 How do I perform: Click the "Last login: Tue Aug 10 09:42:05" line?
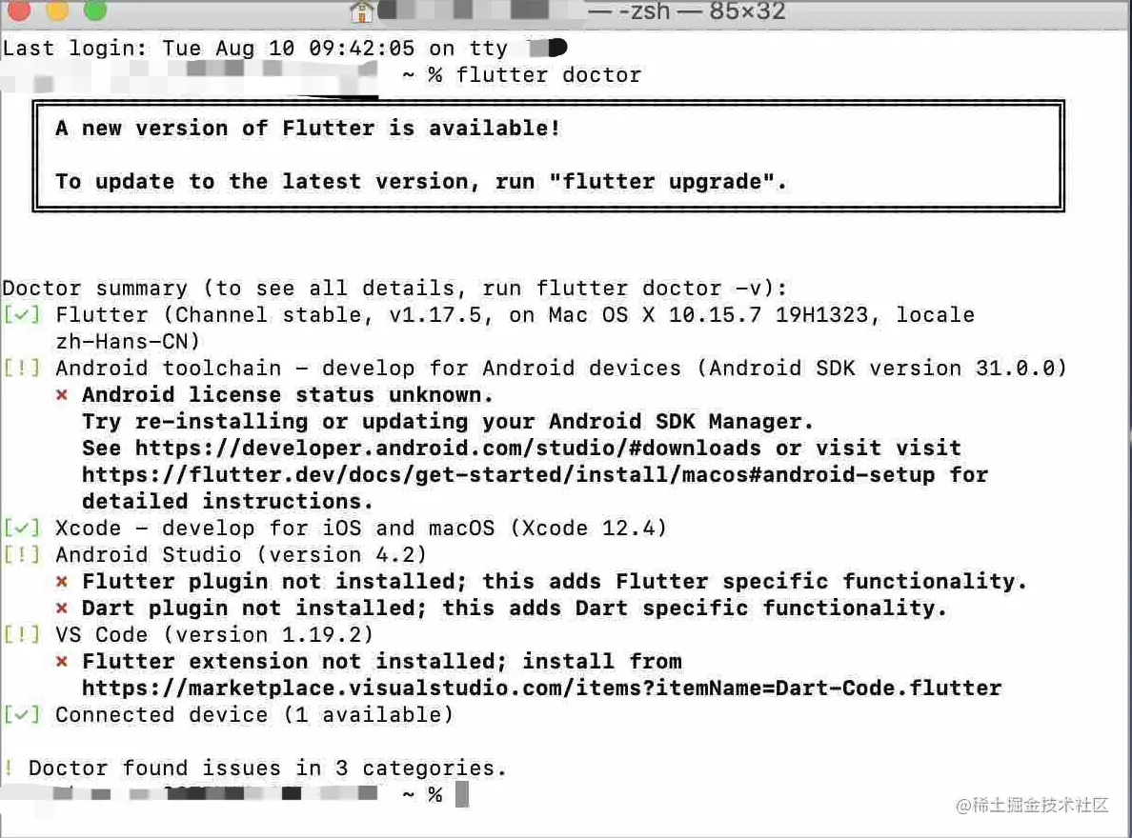click(209, 49)
